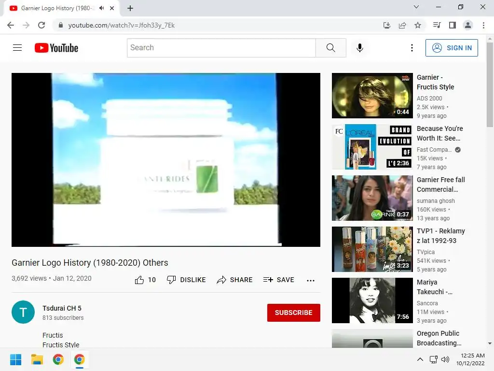The height and width of the screenshot is (371, 494).
Task: Open the Tsdurai CH 5 channel name
Action: [x=62, y=308]
